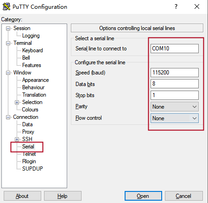Collapse the Window category node
Image resolution: width=208 pixels, height=203 pixels.
8,73
